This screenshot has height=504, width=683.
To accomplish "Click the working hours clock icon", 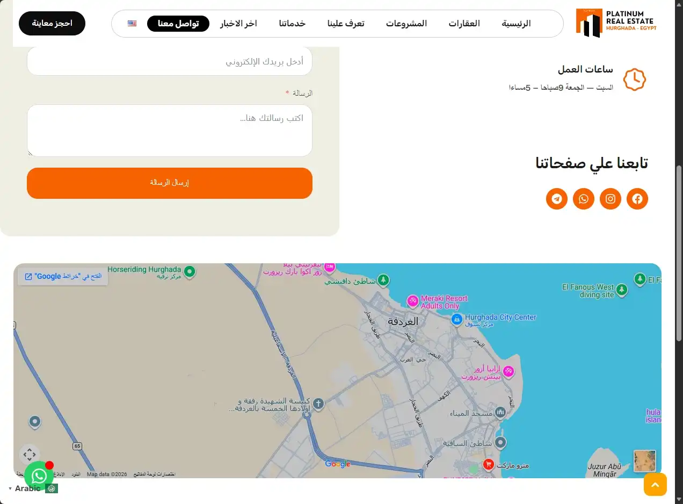I will click(x=634, y=80).
